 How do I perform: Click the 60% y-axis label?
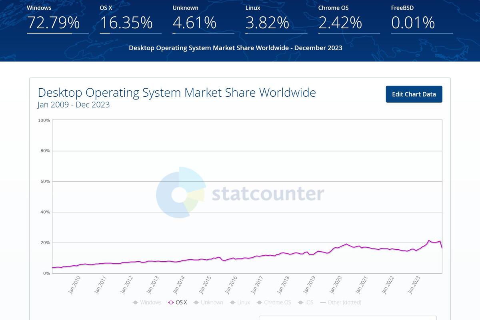pyautogui.click(x=45, y=181)
